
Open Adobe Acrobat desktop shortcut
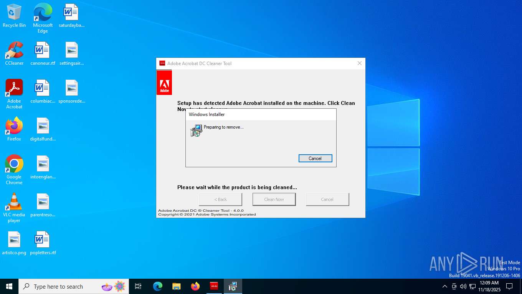[14, 94]
